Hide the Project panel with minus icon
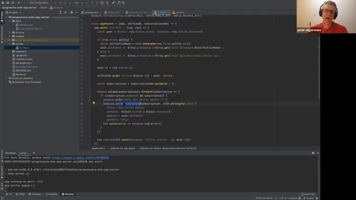Viewport: 356px width, 200px height. (77, 12)
